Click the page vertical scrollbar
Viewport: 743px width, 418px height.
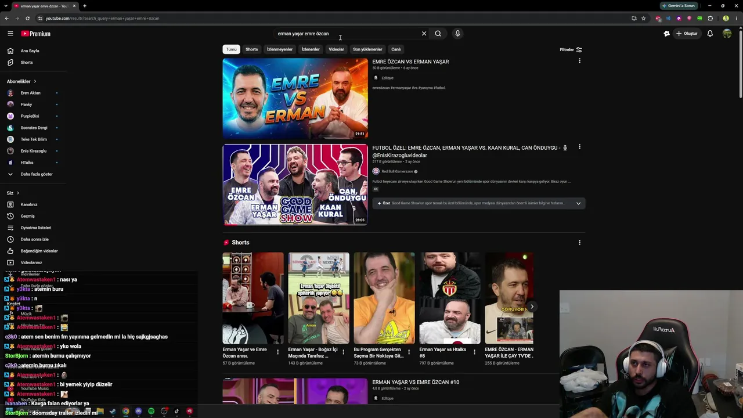pyautogui.click(x=740, y=64)
